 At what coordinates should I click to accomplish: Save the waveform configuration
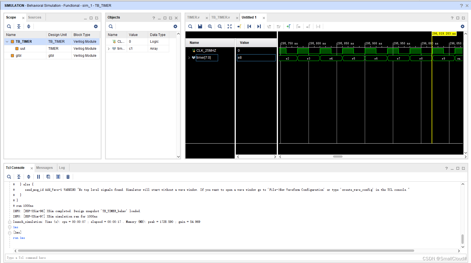[x=200, y=26]
